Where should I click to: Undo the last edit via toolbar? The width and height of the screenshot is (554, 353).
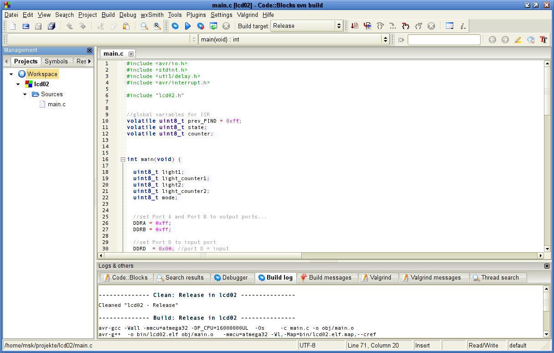[70, 26]
